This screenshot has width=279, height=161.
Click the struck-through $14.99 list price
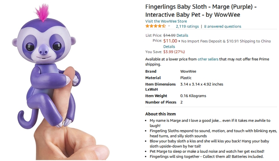coord(169,35)
